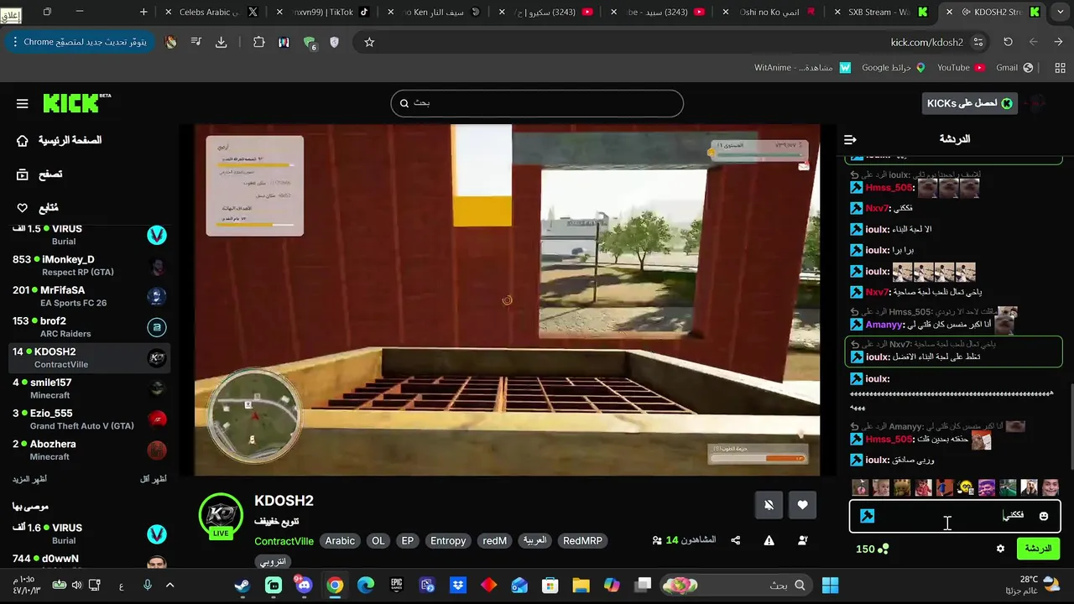
Task: Open chat settings gear
Action: coord(1000,549)
